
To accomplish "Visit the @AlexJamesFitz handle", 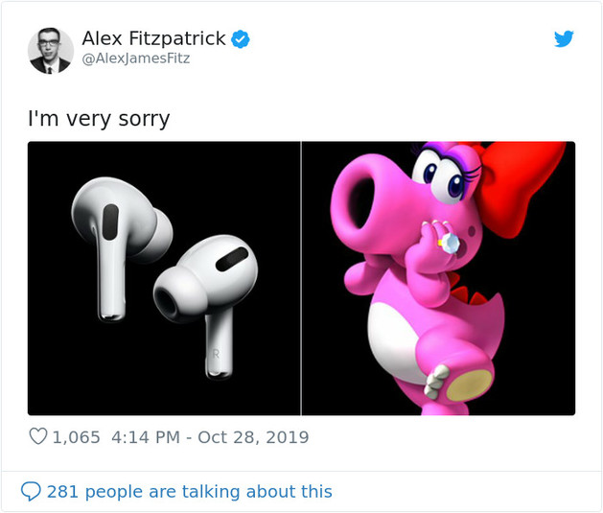I will pos(136,58).
